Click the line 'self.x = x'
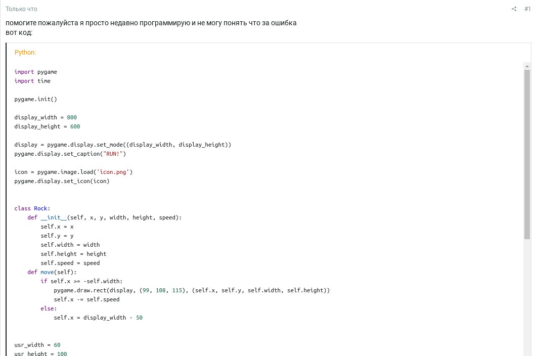The width and height of the screenshot is (536, 356). tap(57, 227)
